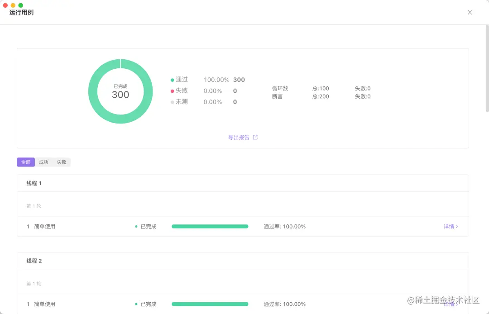
Task: Click the 线程 1 progress bar
Action: (x=210, y=227)
